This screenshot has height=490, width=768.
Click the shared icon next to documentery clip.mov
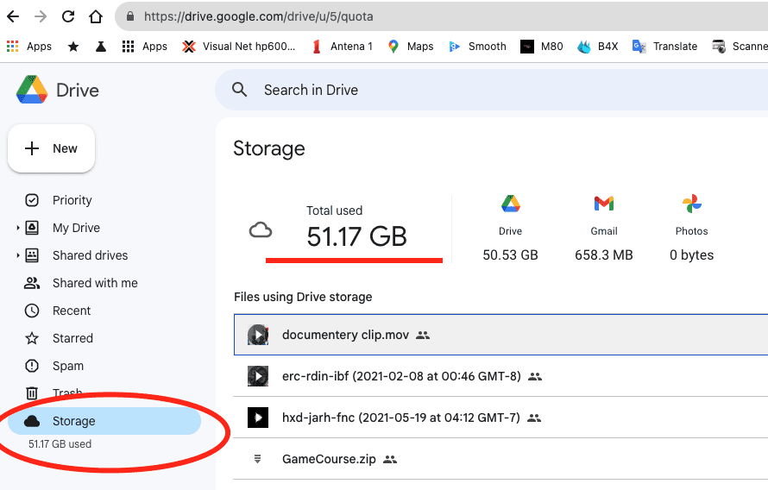pyautogui.click(x=423, y=336)
